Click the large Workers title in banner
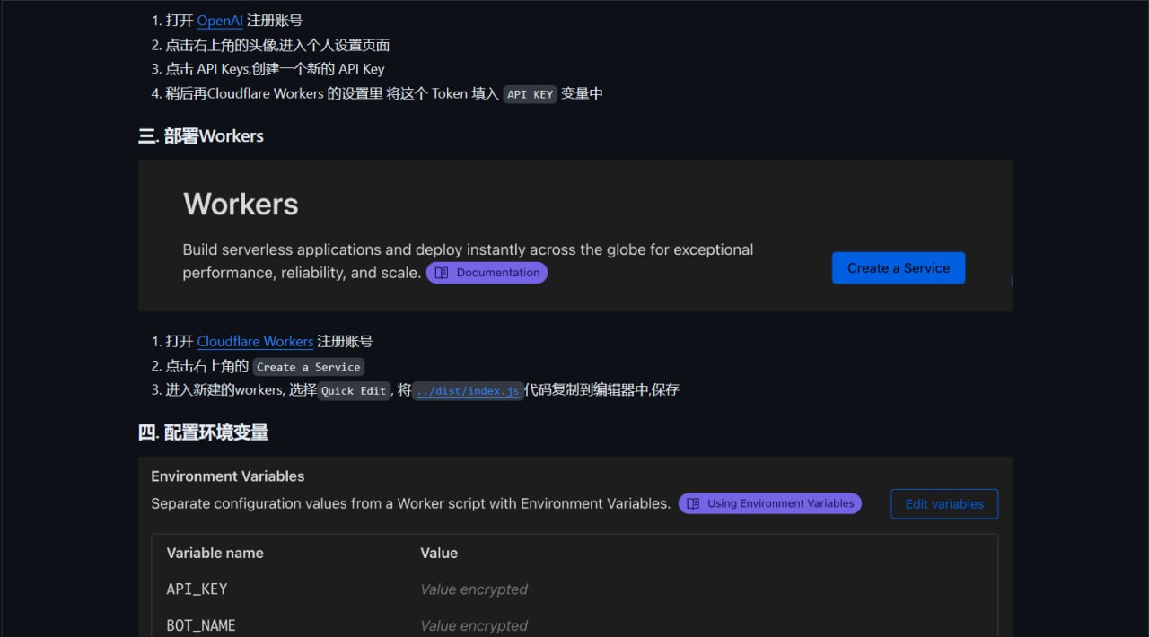The height and width of the screenshot is (637, 1149). (241, 205)
